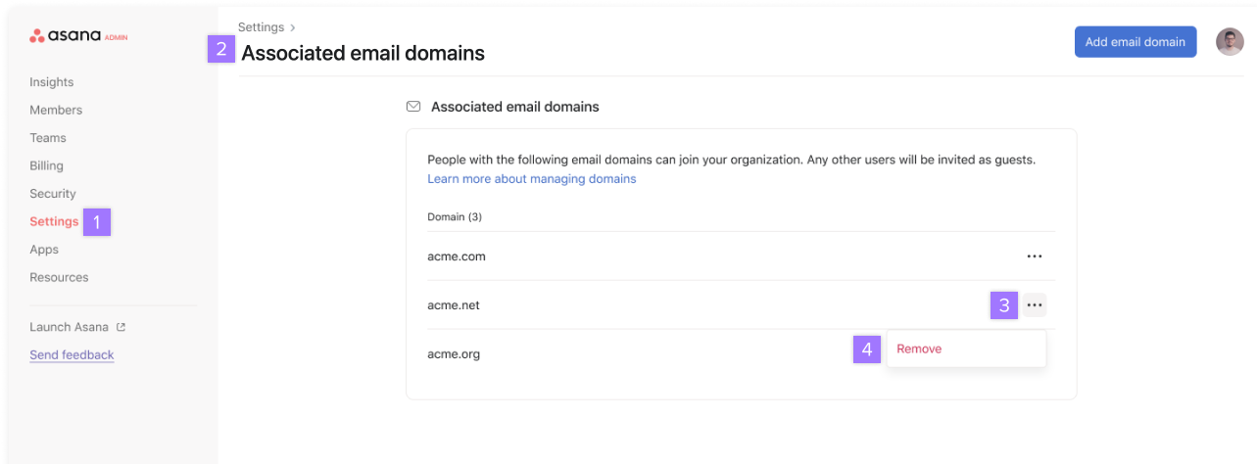
Task: Click the Asana logo in sidebar
Action: (x=78, y=36)
